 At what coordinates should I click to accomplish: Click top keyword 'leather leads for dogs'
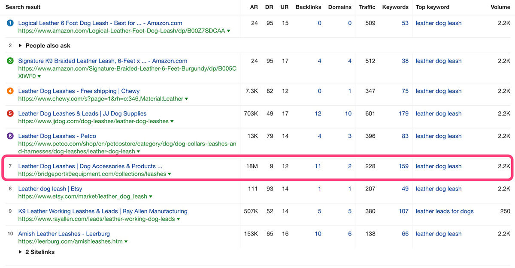[x=445, y=211]
